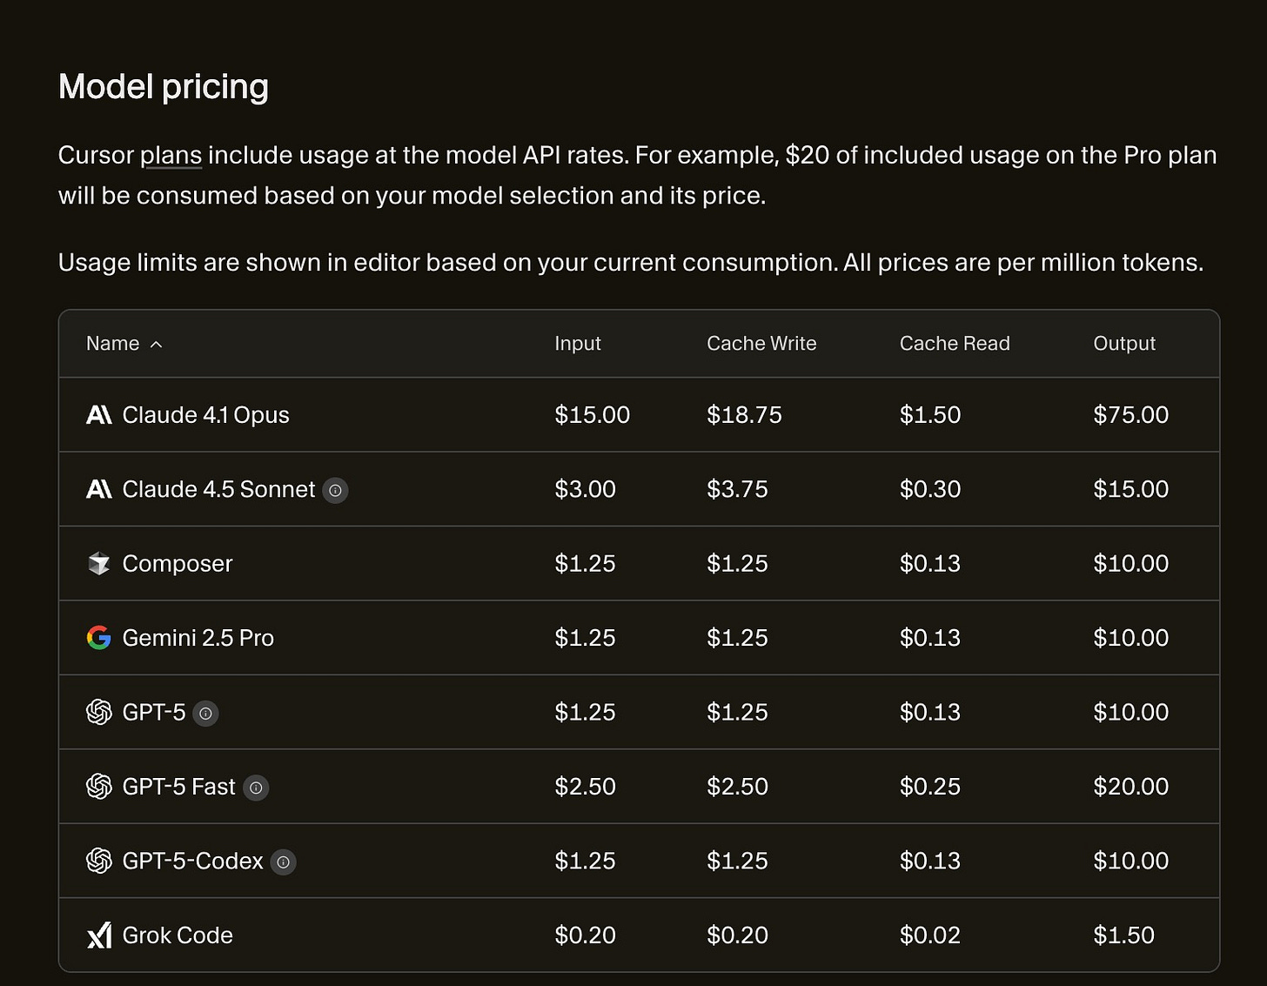The width and height of the screenshot is (1267, 986).
Task: Open info icon next to Claude 4.5 Sonnet
Action: coord(335,490)
